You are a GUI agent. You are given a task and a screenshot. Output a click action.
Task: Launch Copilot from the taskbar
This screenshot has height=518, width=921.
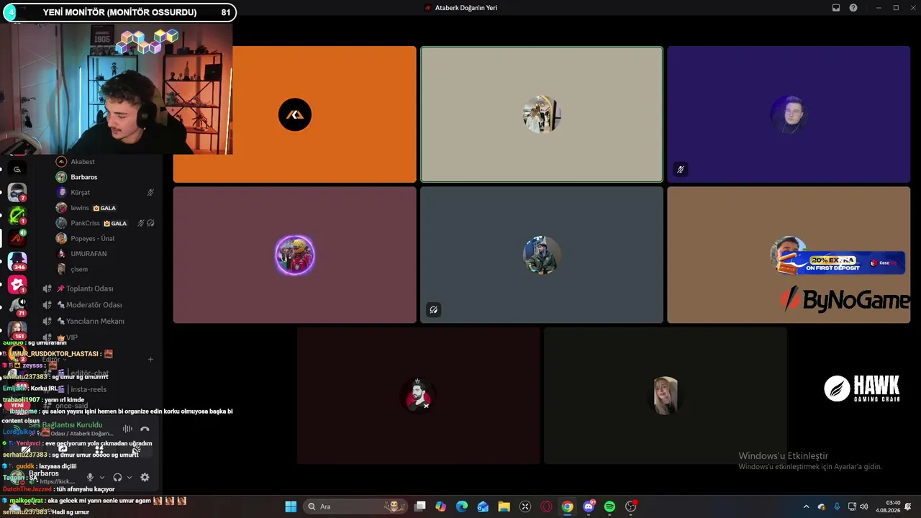(x=441, y=506)
